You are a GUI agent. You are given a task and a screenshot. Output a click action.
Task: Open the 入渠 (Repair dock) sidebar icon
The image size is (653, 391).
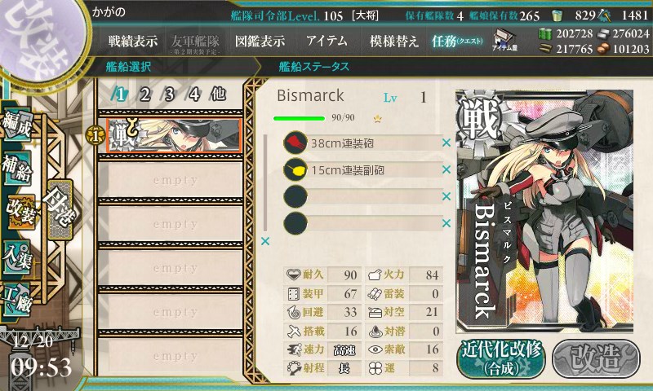coord(17,257)
